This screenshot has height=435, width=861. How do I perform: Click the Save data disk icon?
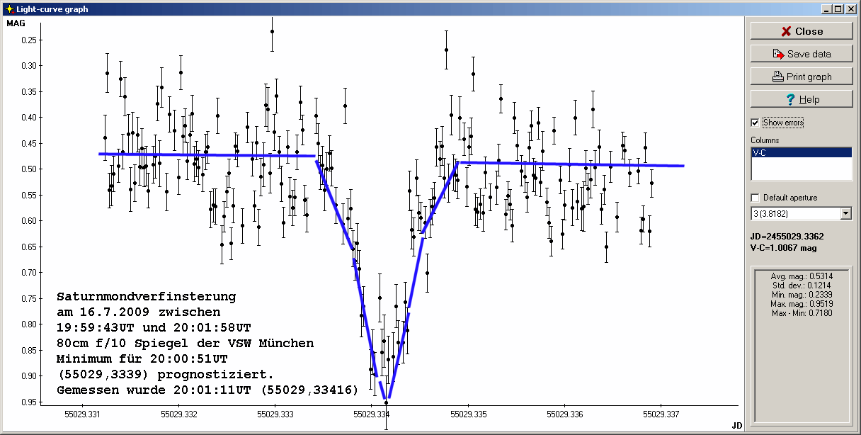(779, 54)
